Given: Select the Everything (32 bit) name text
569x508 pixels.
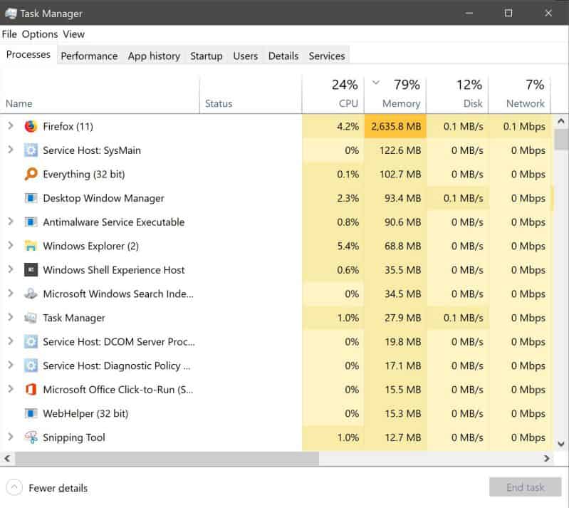Looking at the screenshot, I should pos(84,175).
